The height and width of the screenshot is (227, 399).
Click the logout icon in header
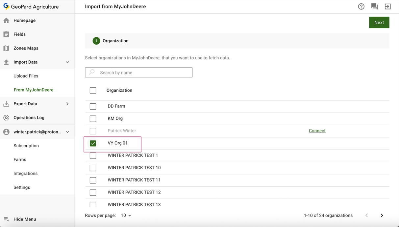point(388,7)
